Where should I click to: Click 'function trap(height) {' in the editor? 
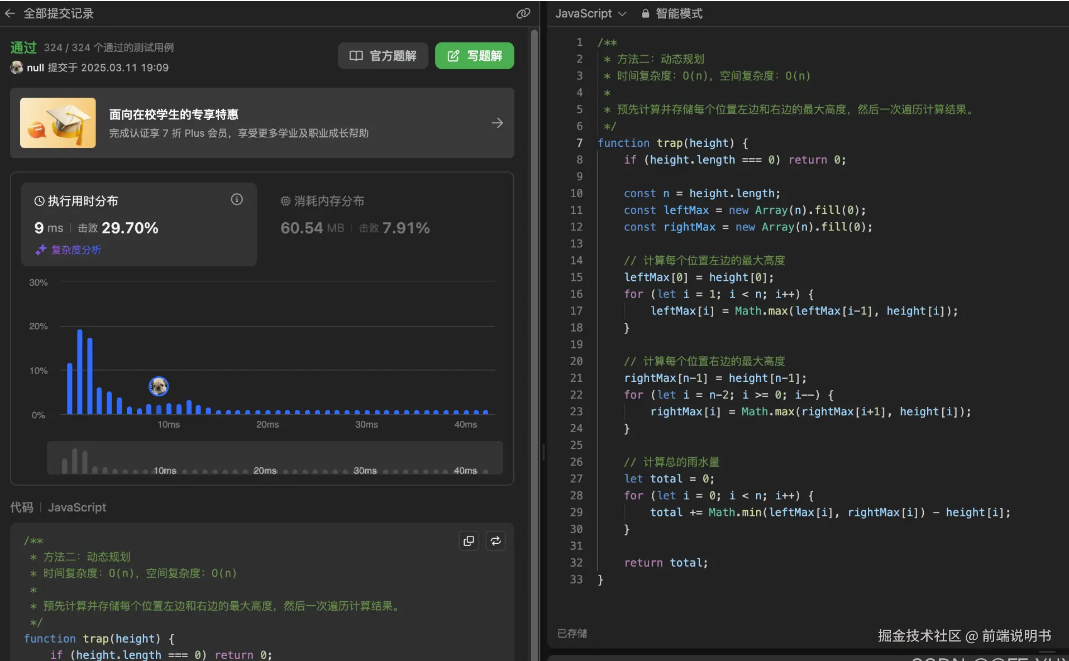pyautogui.click(x=673, y=143)
